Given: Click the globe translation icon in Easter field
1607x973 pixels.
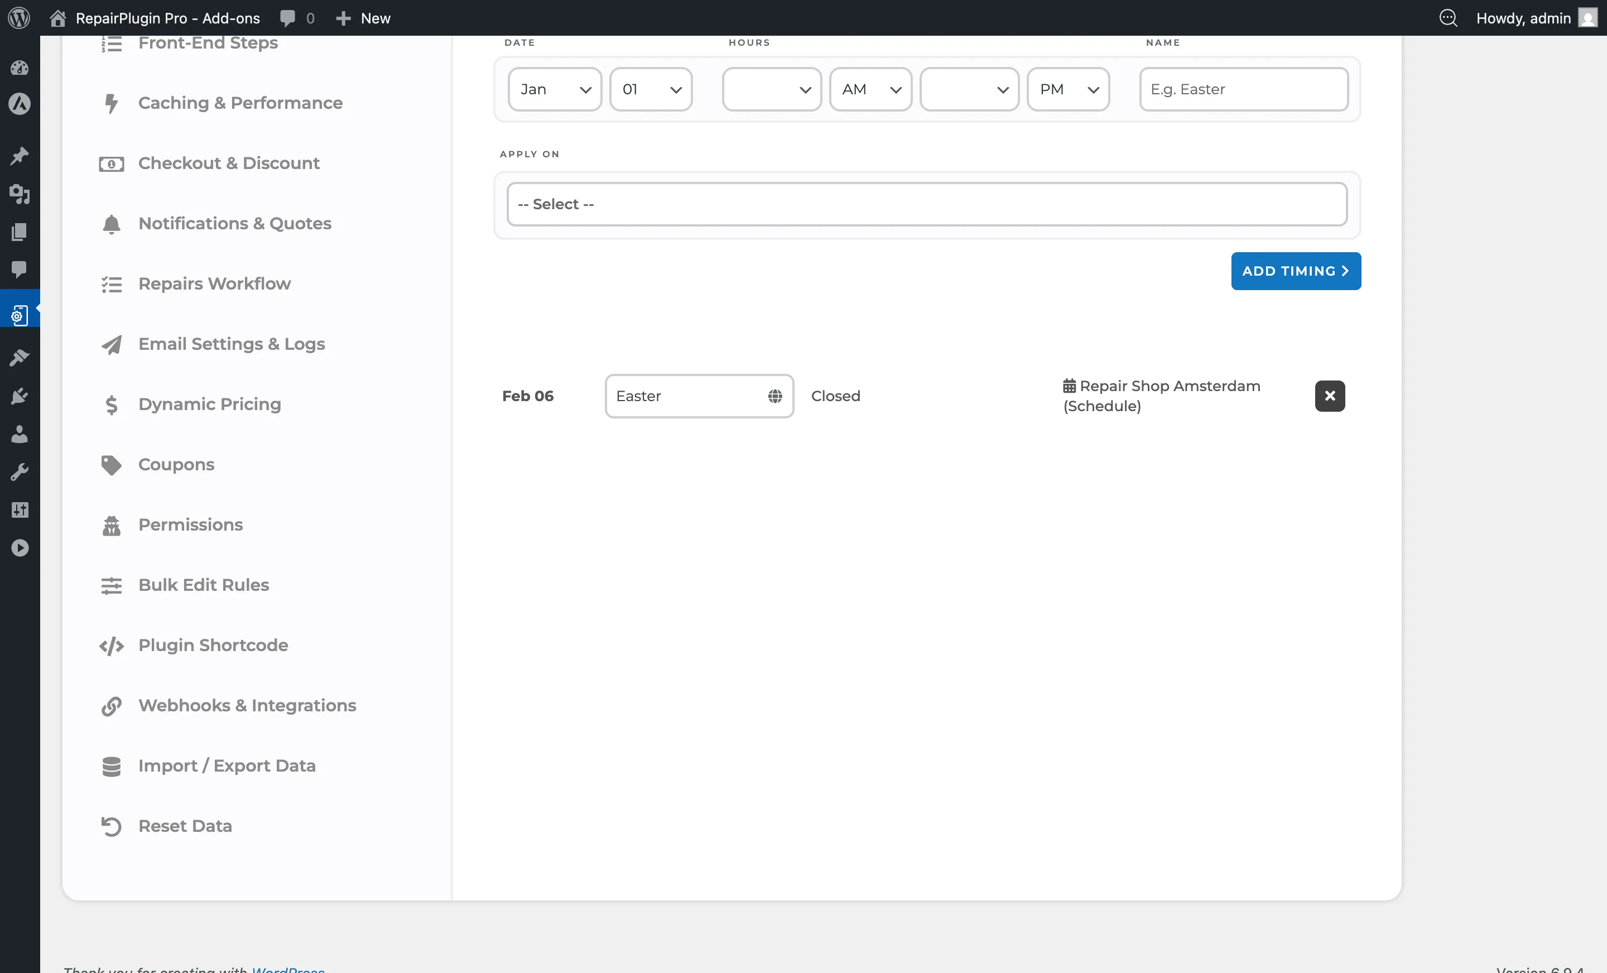Looking at the screenshot, I should click(775, 396).
